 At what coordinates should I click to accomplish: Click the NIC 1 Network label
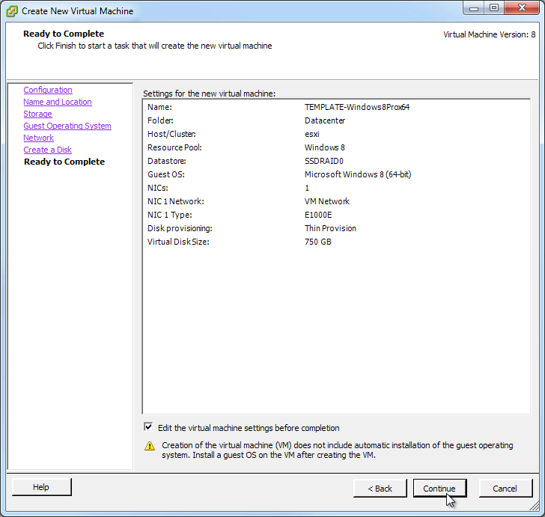point(175,201)
